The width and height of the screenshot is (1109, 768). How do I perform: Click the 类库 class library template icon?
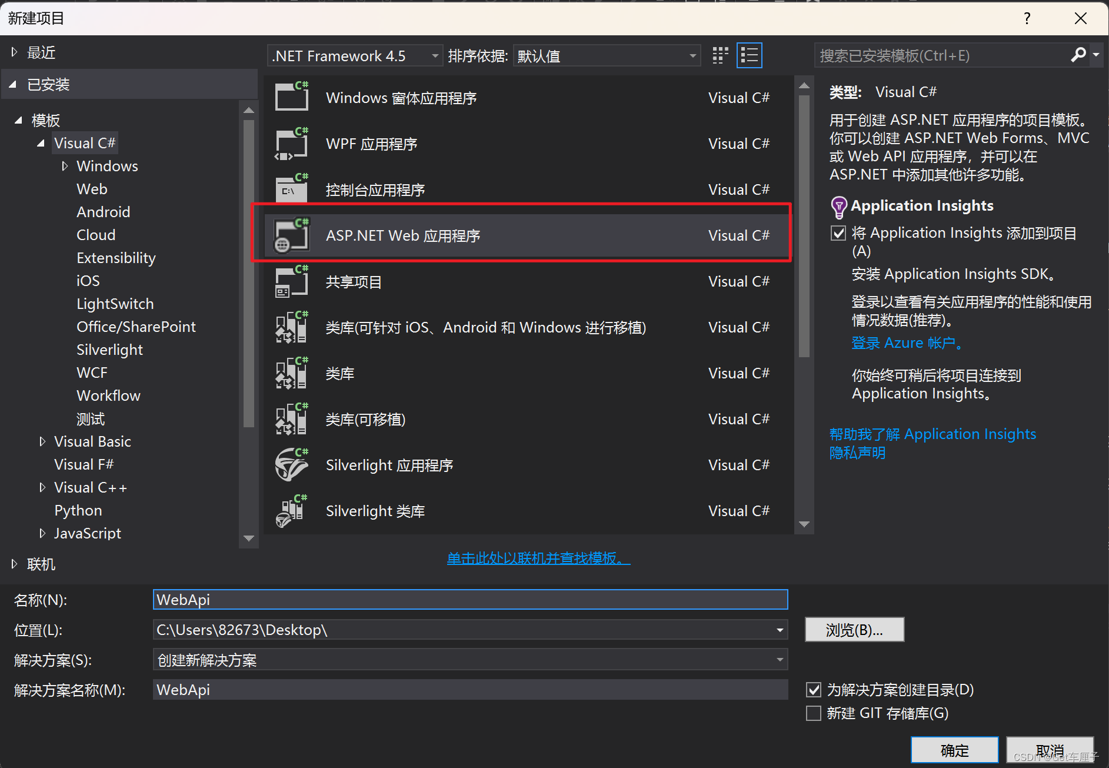click(292, 373)
